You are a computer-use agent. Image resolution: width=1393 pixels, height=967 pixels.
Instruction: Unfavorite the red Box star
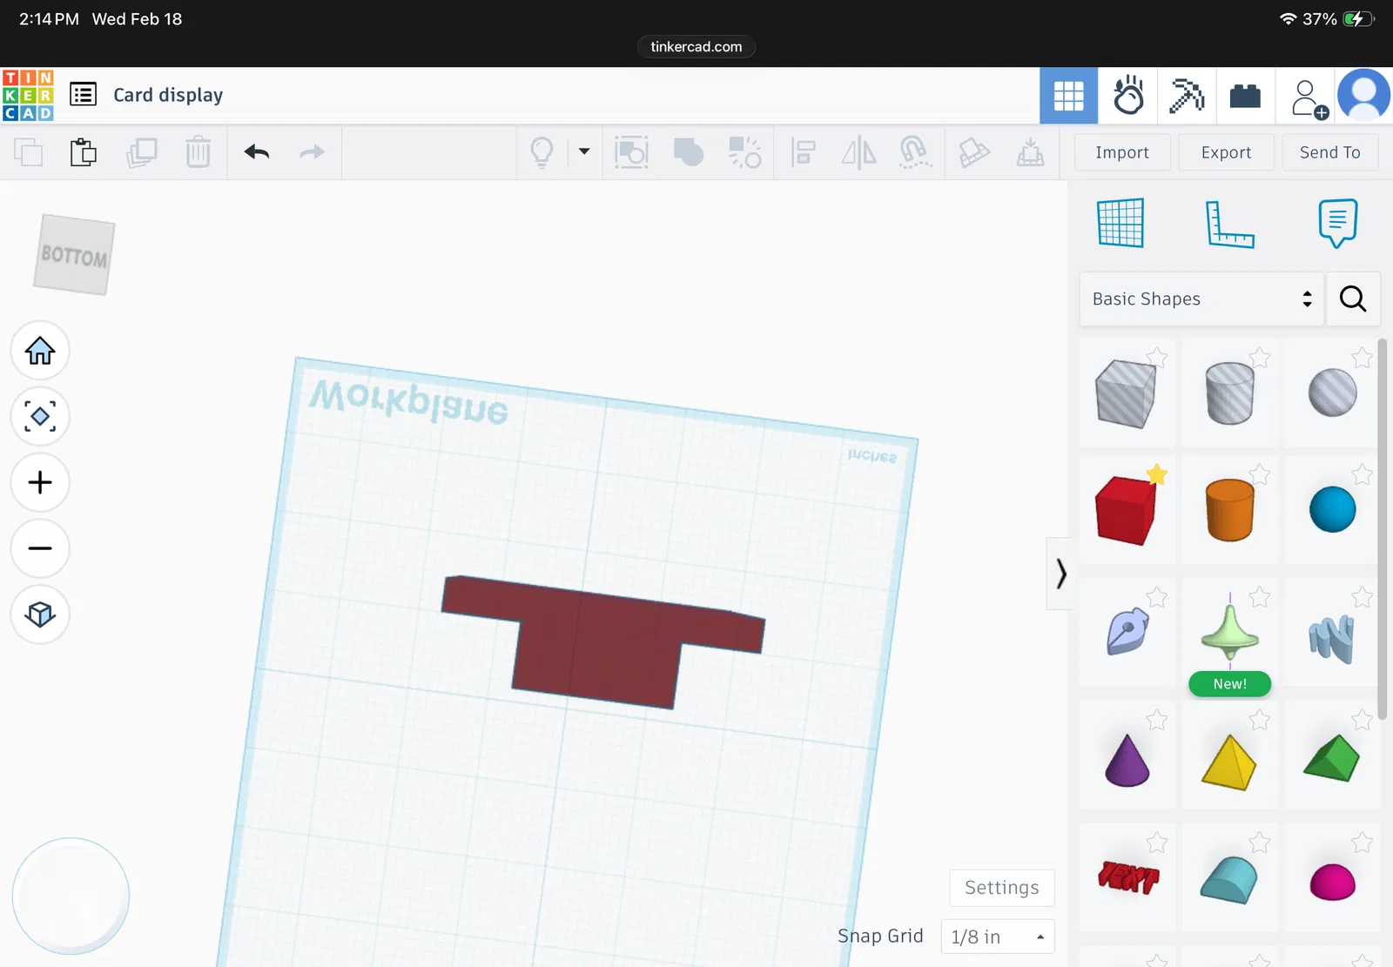click(x=1156, y=474)
